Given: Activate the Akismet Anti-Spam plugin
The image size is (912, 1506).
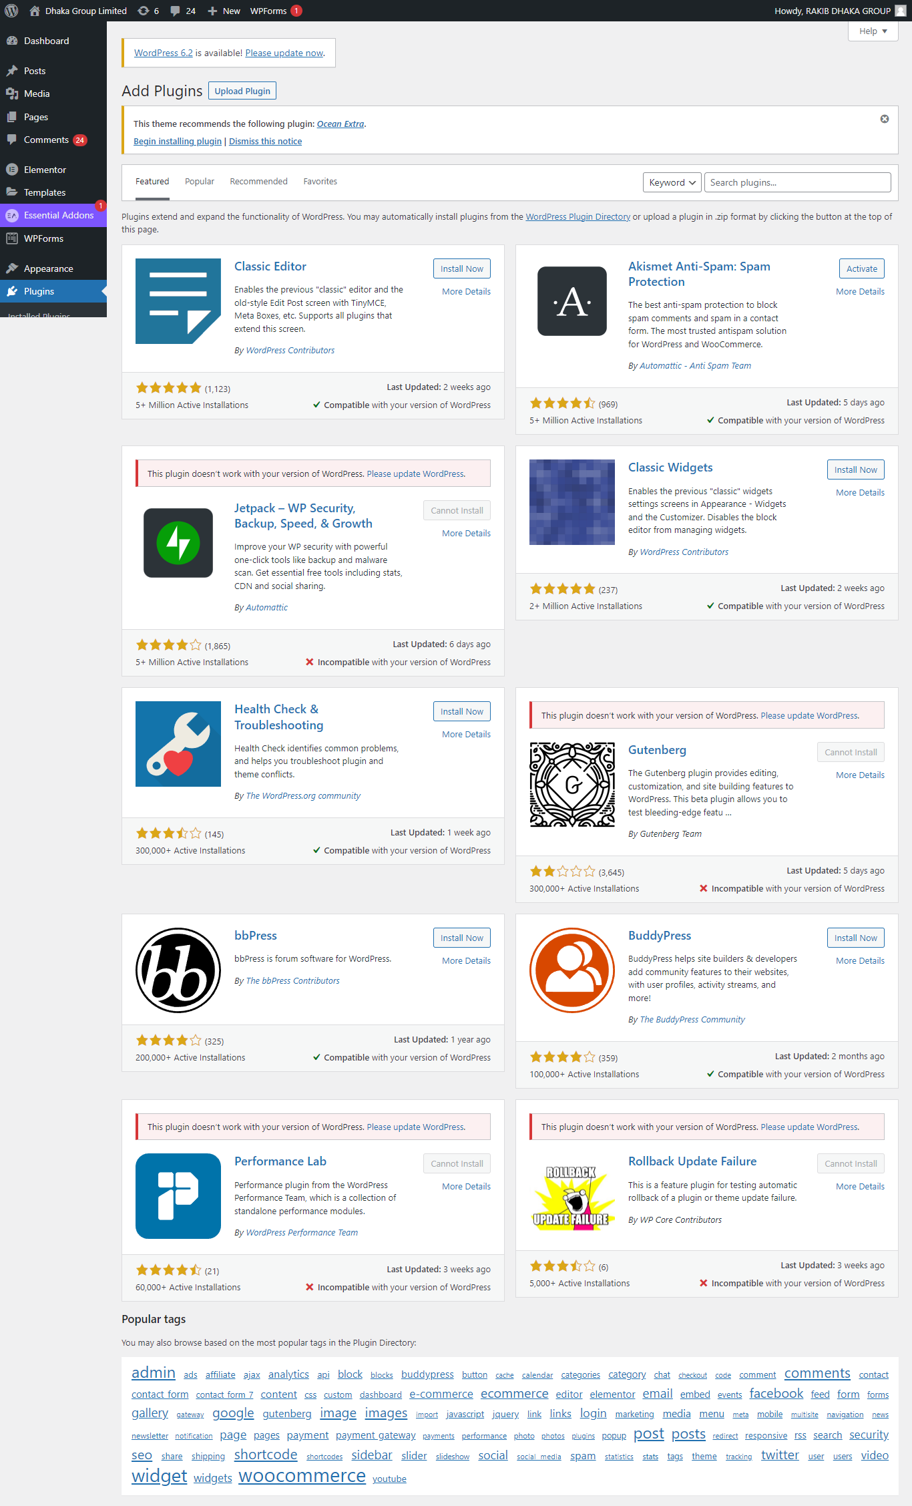Looking at the screenshot, I should coord(862,268).
